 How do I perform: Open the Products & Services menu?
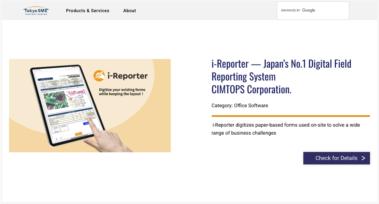87,11
